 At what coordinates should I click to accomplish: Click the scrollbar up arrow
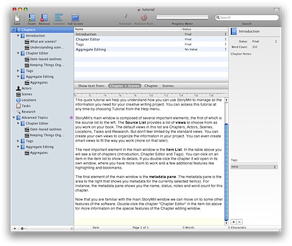click(226, 100)
